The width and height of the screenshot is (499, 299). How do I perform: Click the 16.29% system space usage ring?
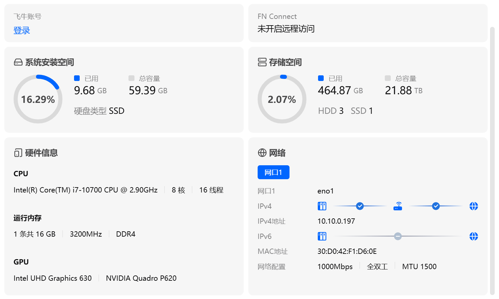38,99
